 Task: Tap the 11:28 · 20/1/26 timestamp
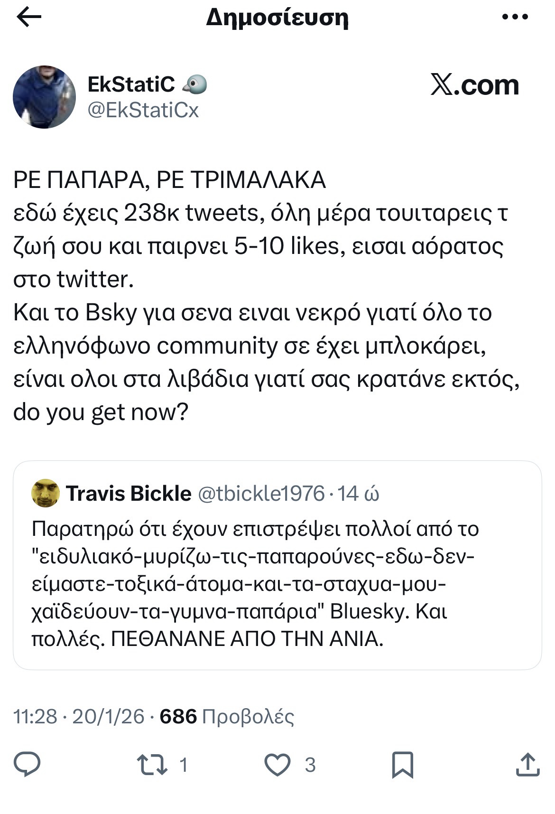79,716
